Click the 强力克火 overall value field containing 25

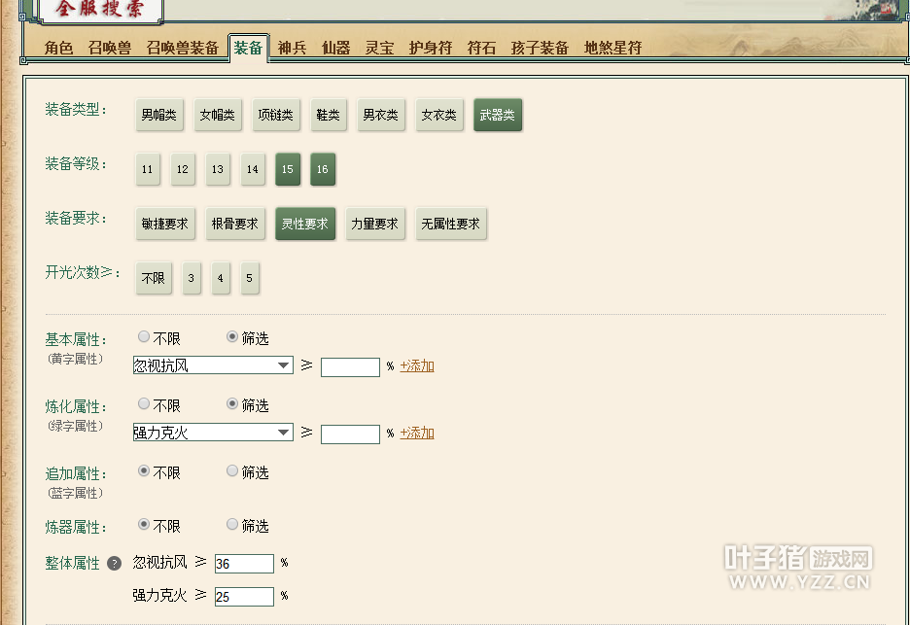tap(244, 597)
